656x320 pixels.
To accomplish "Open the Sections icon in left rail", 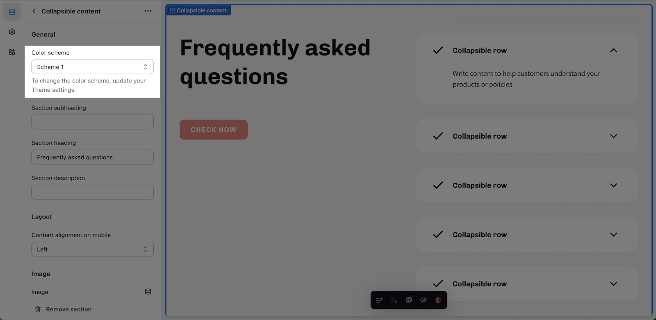I will (x=12, y=12).
